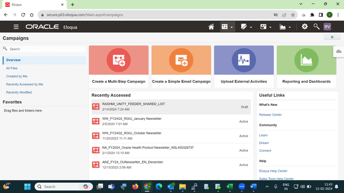
Task: Open Chrome tab search dropdown arrow
Action: [x=301, y=4]
